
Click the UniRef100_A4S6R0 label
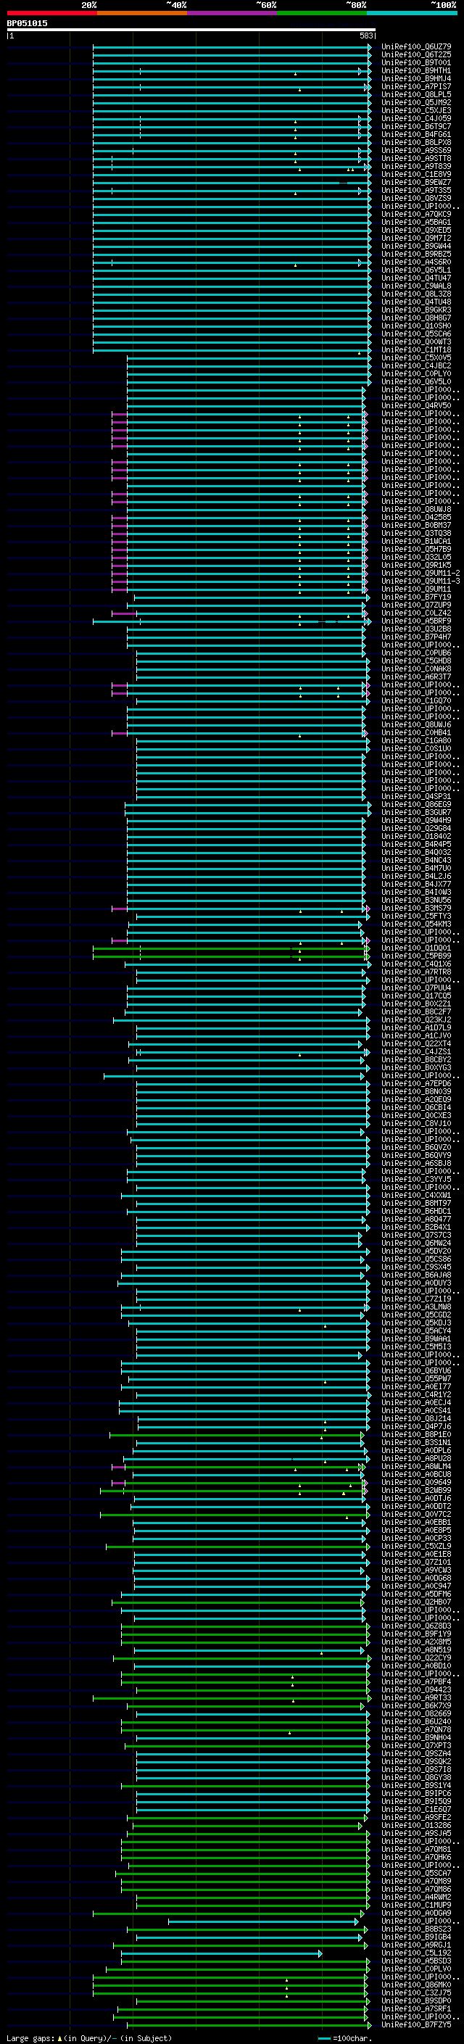[415, 262]
